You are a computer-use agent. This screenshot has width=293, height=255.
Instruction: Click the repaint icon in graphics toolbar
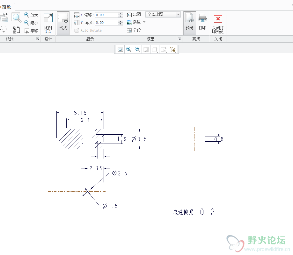(146, 49)
